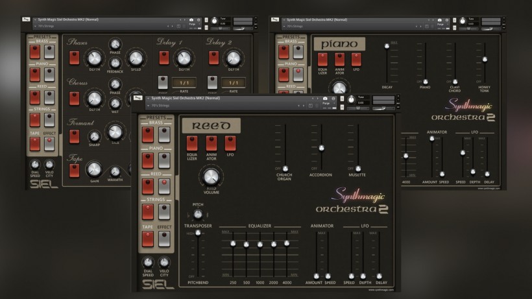
Task: Click the 1000 Hz equalizer slider handle
Action: coord(260,244)
